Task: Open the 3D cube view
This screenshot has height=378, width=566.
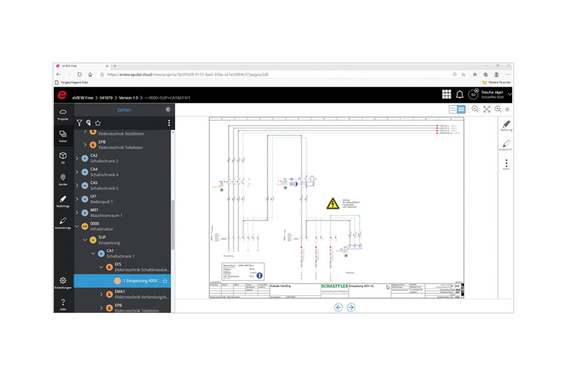Action: (63, 158)
